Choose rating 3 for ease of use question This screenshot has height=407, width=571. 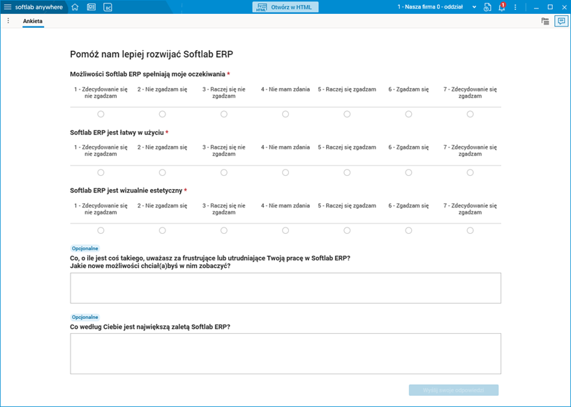224,172
